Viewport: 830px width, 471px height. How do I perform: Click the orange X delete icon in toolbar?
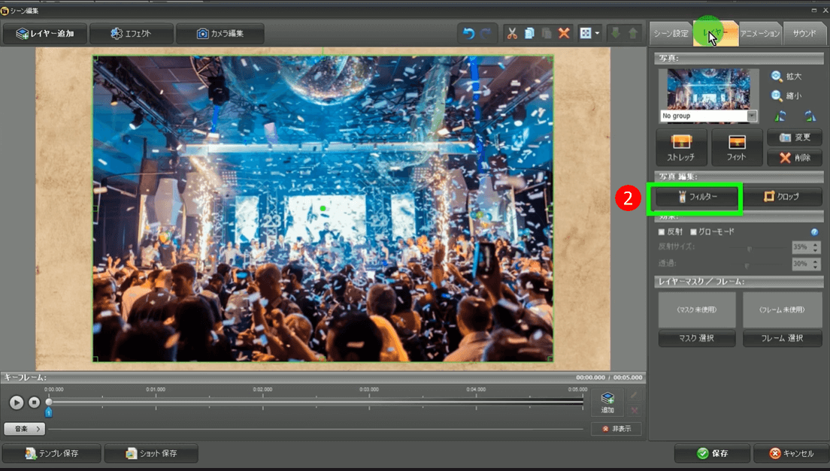coord(564,34)
